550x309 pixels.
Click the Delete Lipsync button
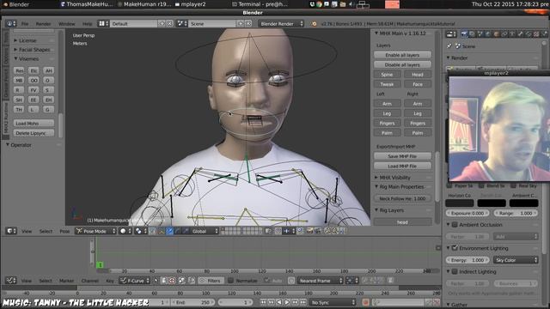(x=34, y=133)
